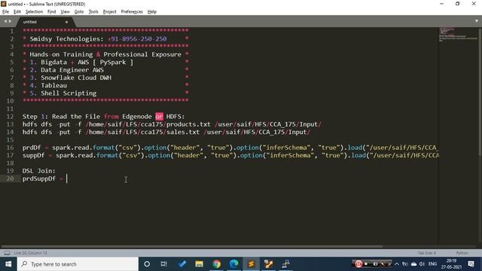Image resolution: width=482 pixels, height=271 pixels.
Task: Open the network computers app on taskbar
Action: (x=285, y=264)
